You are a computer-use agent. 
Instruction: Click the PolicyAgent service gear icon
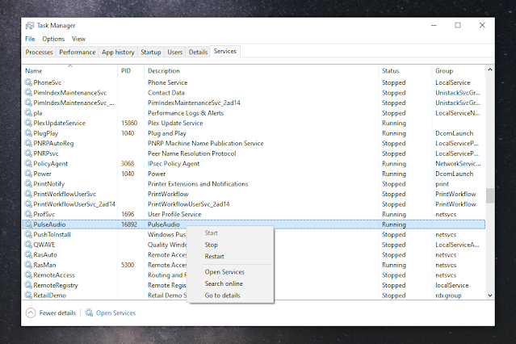pos(28,164)
